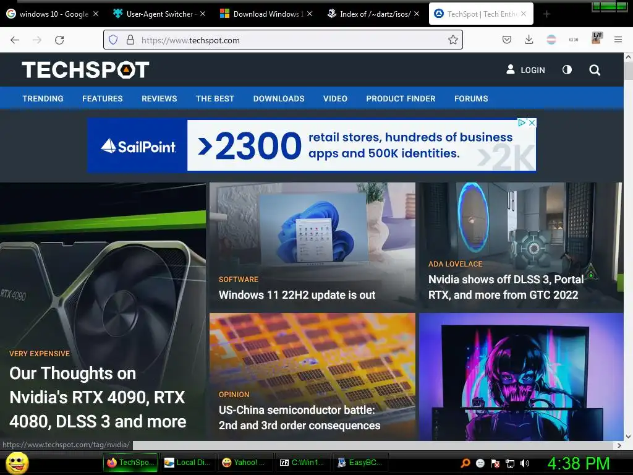Click the ADA LOVELACE category label
This screenshot has width=633, height=475.
(x=456, y=264)
